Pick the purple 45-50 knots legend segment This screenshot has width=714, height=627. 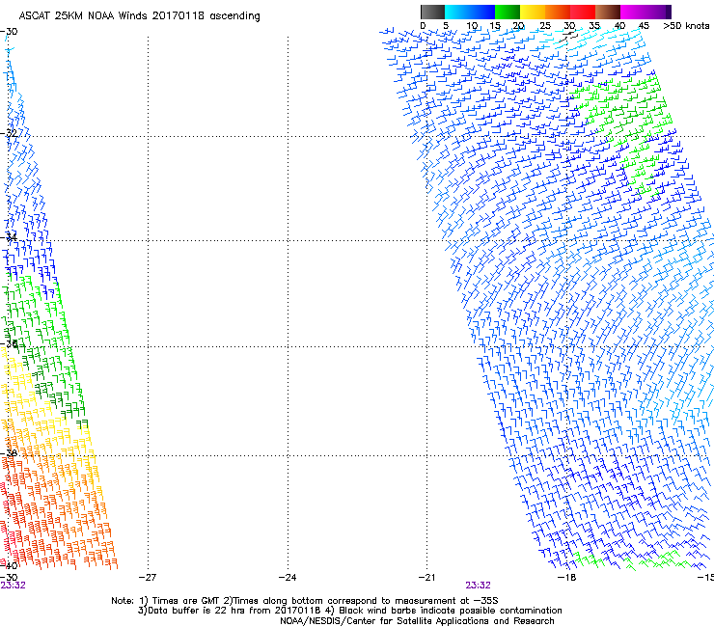658,12
